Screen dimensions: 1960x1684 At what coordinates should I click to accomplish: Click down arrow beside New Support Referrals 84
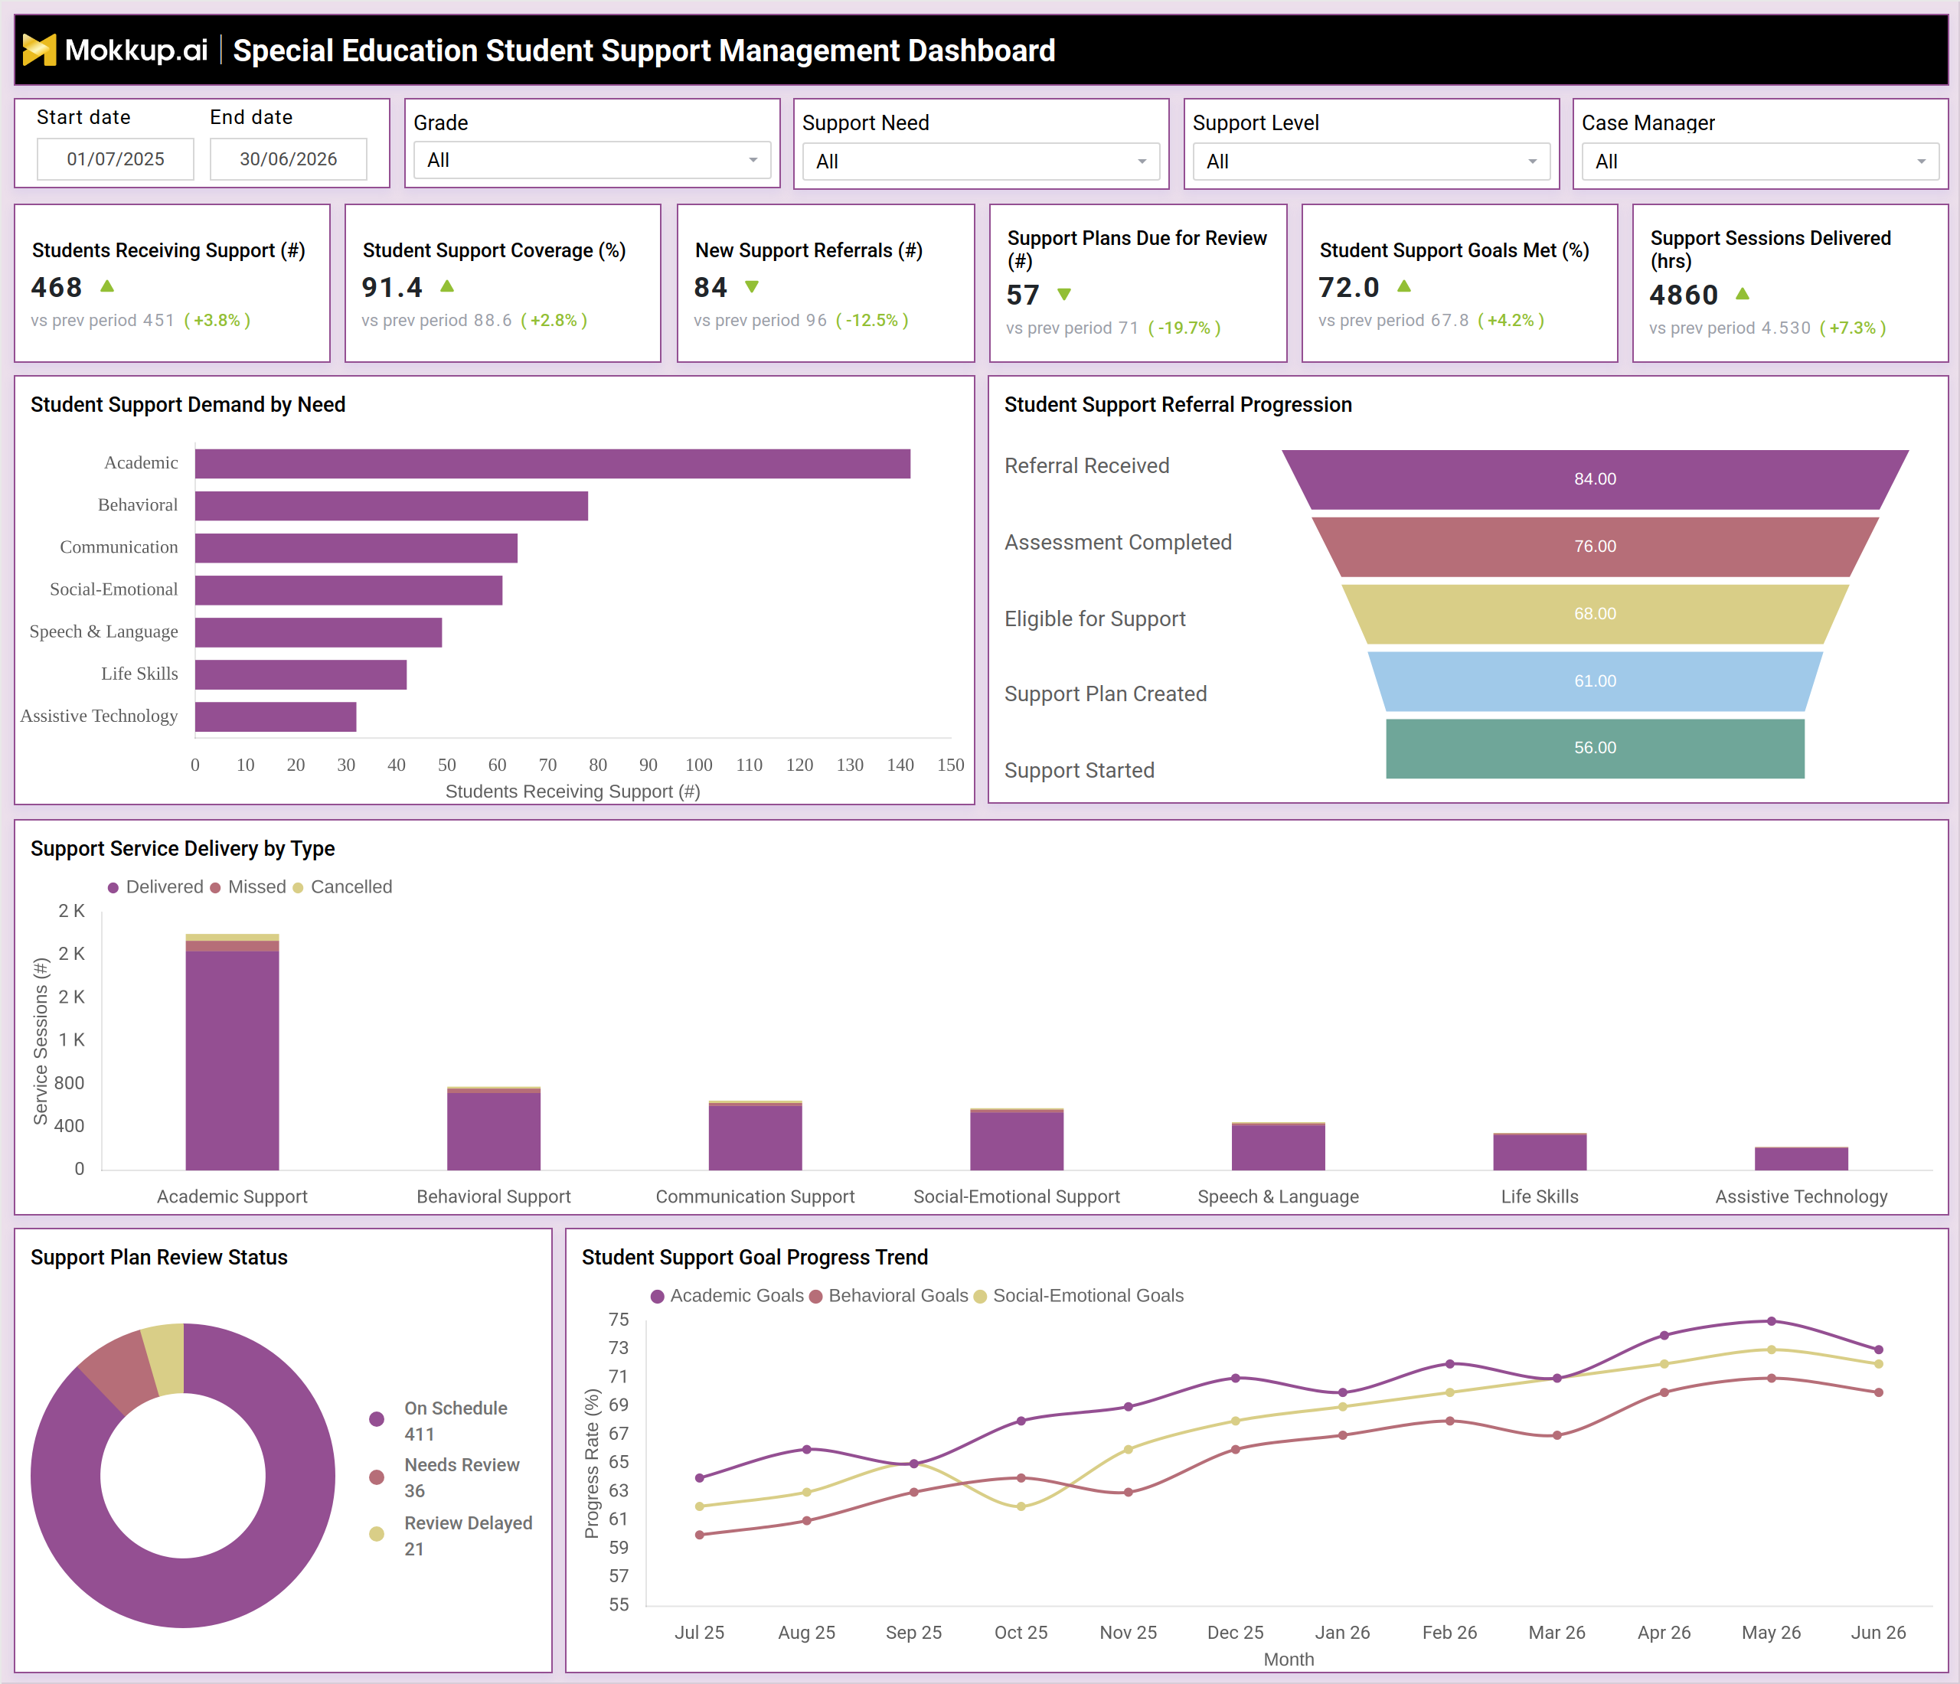pos(752,286)
